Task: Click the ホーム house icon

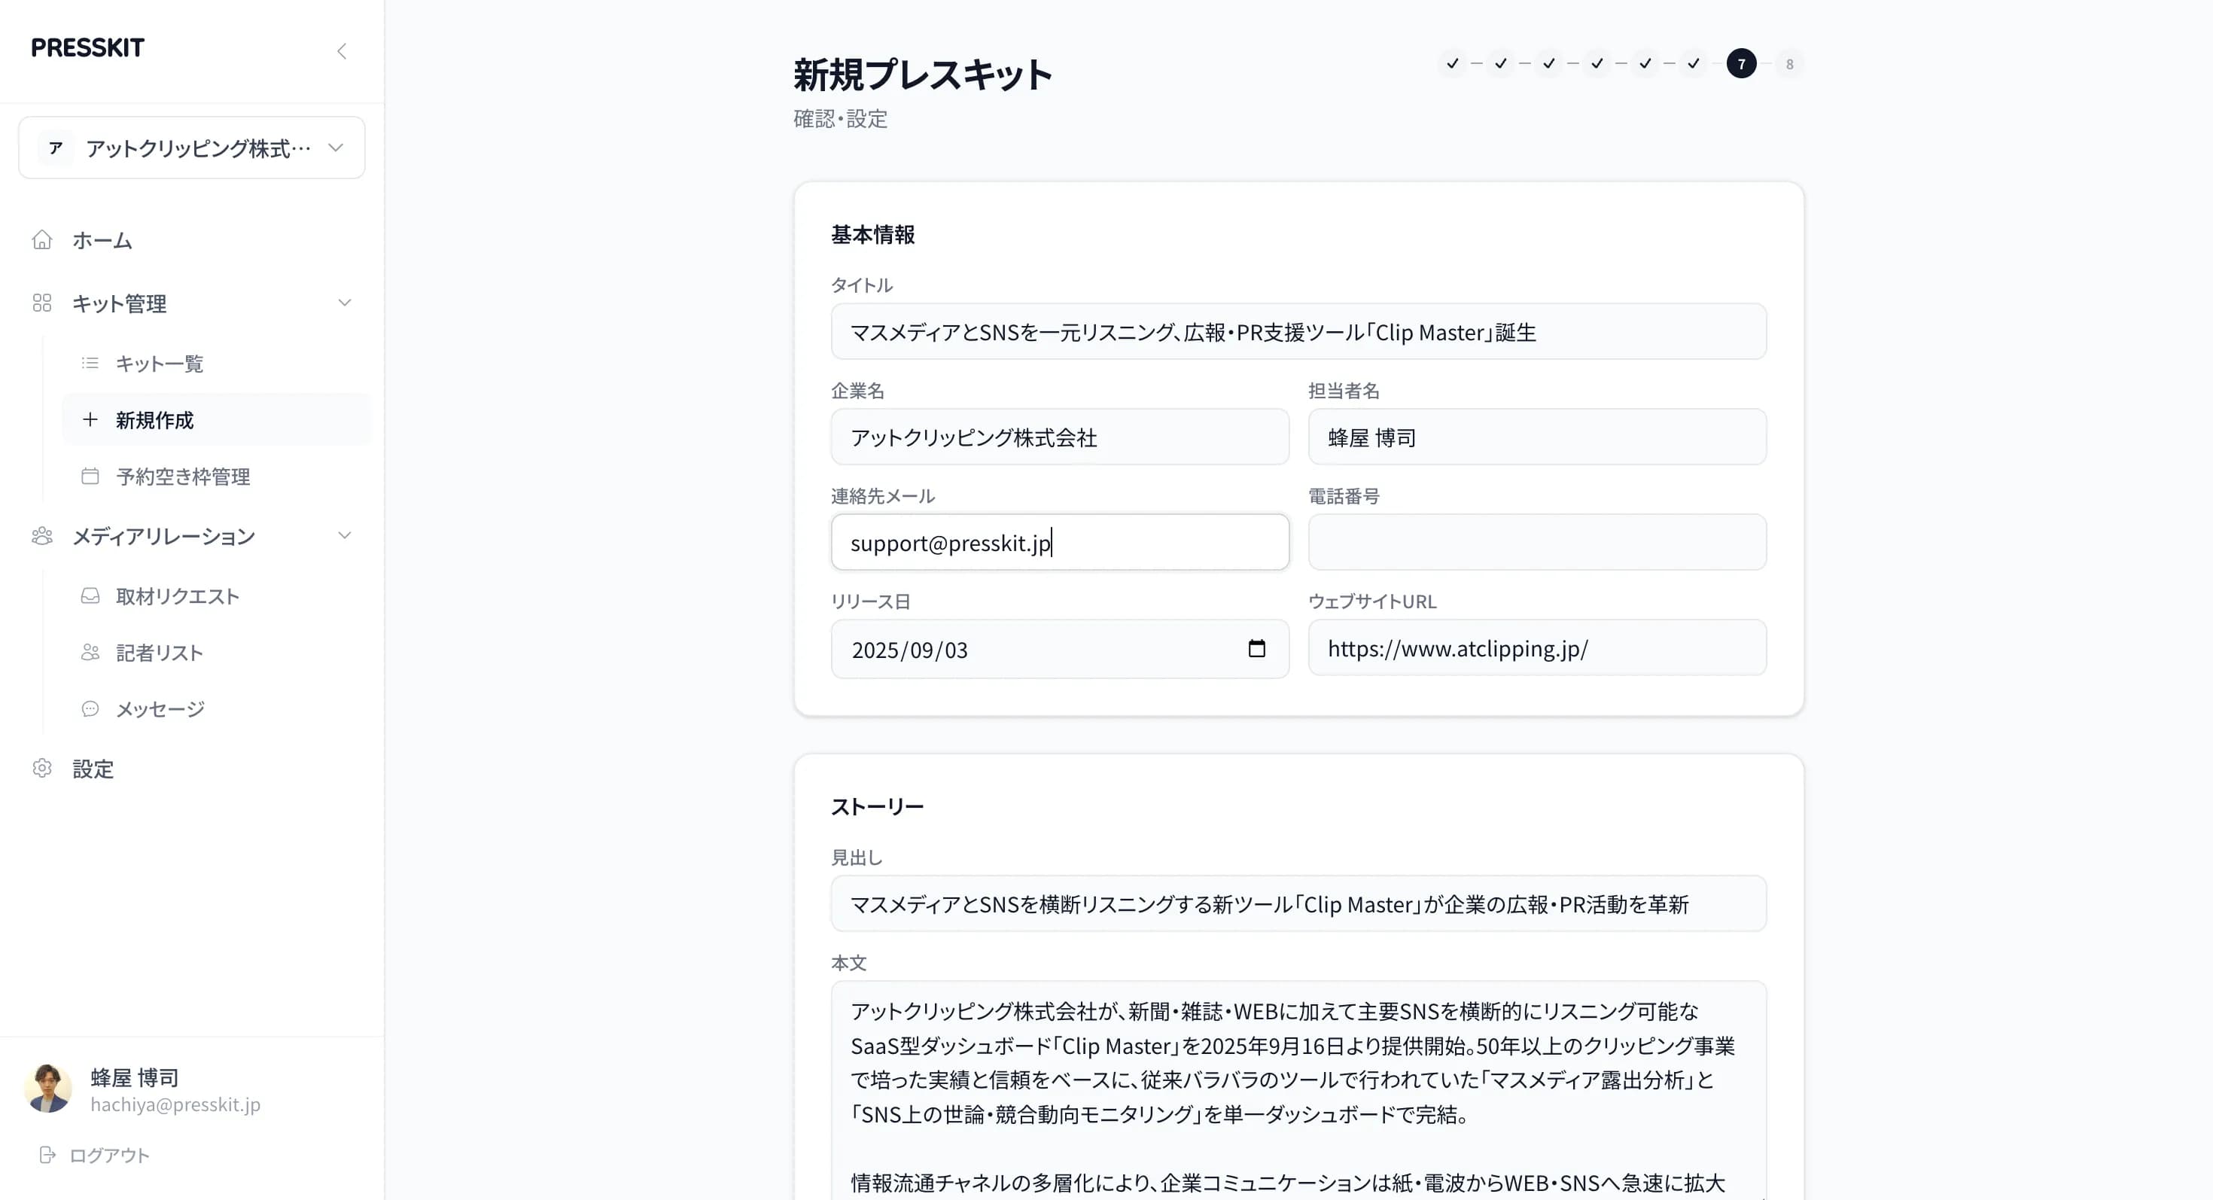Action: coord(42,239)
